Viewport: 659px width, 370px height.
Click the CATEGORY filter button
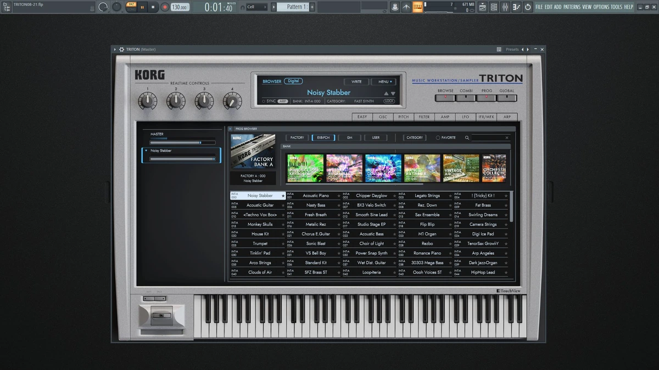coord(415,138)
